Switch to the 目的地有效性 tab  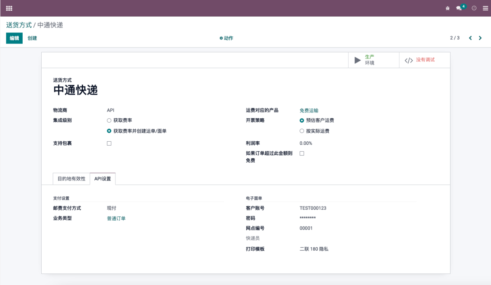pyautogui.click(x=71, y=179)
